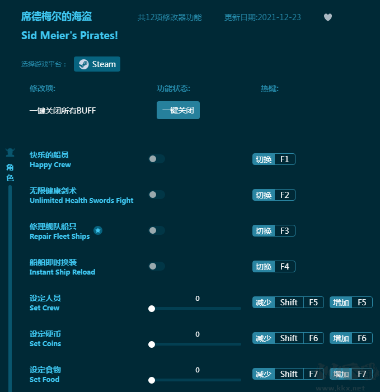This screenshot has height=392, width=380.
Task: Click the Unlimited Health Swords Fight label
Action: [x=82, y=201]
